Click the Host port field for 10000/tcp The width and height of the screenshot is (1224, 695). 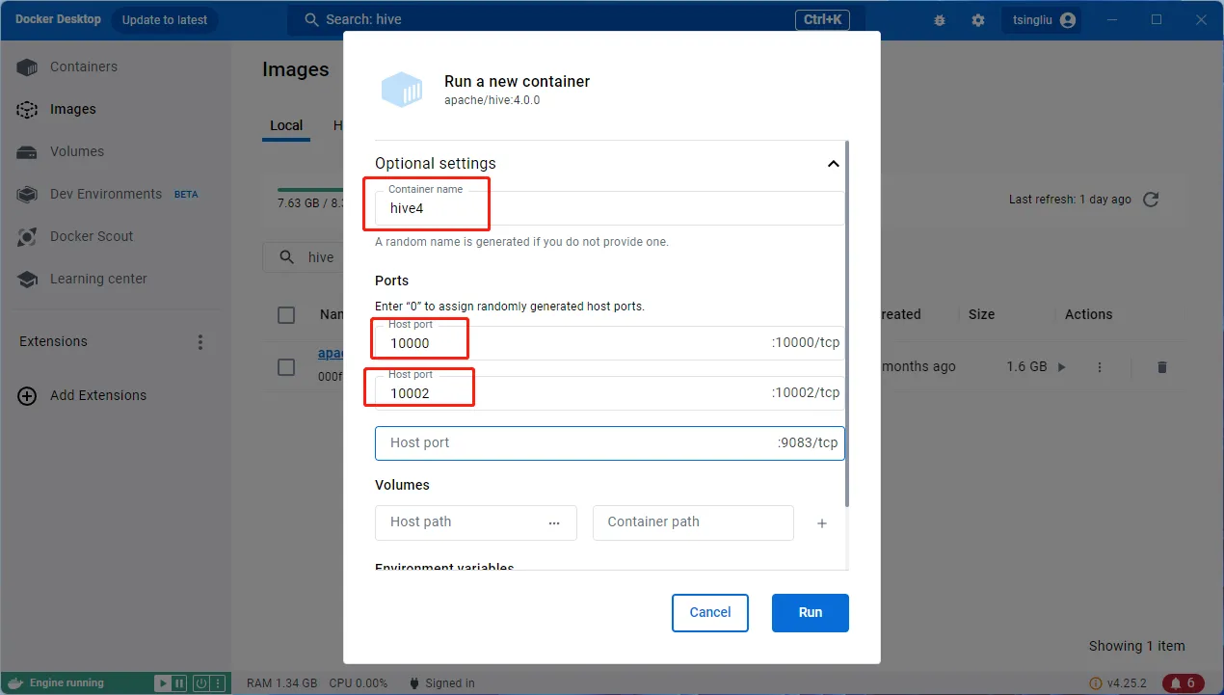pos(609,343)
